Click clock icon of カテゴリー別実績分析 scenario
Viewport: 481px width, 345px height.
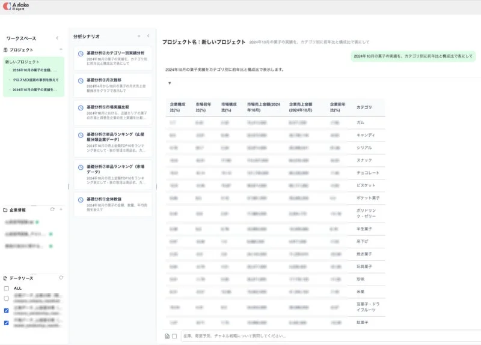(81, 53)
